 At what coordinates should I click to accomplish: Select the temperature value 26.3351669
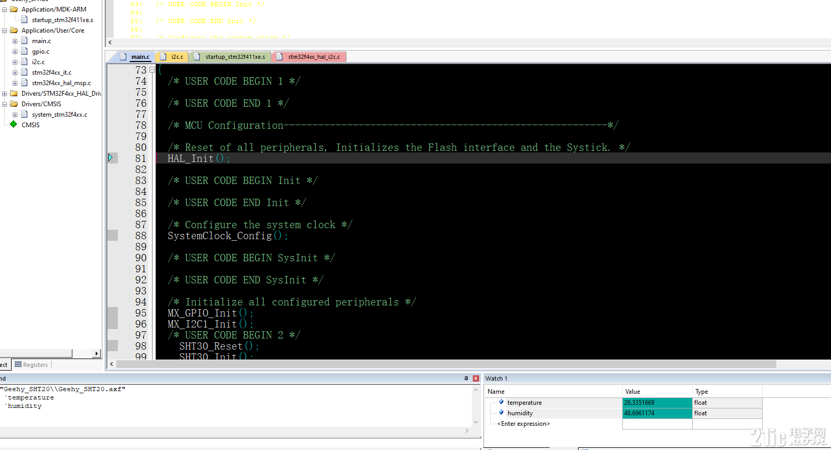click(657, 403)
